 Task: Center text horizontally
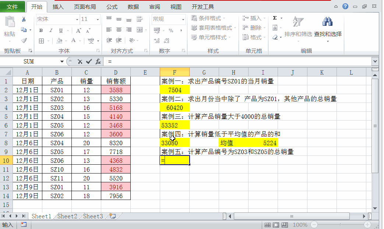coord(119,29)
